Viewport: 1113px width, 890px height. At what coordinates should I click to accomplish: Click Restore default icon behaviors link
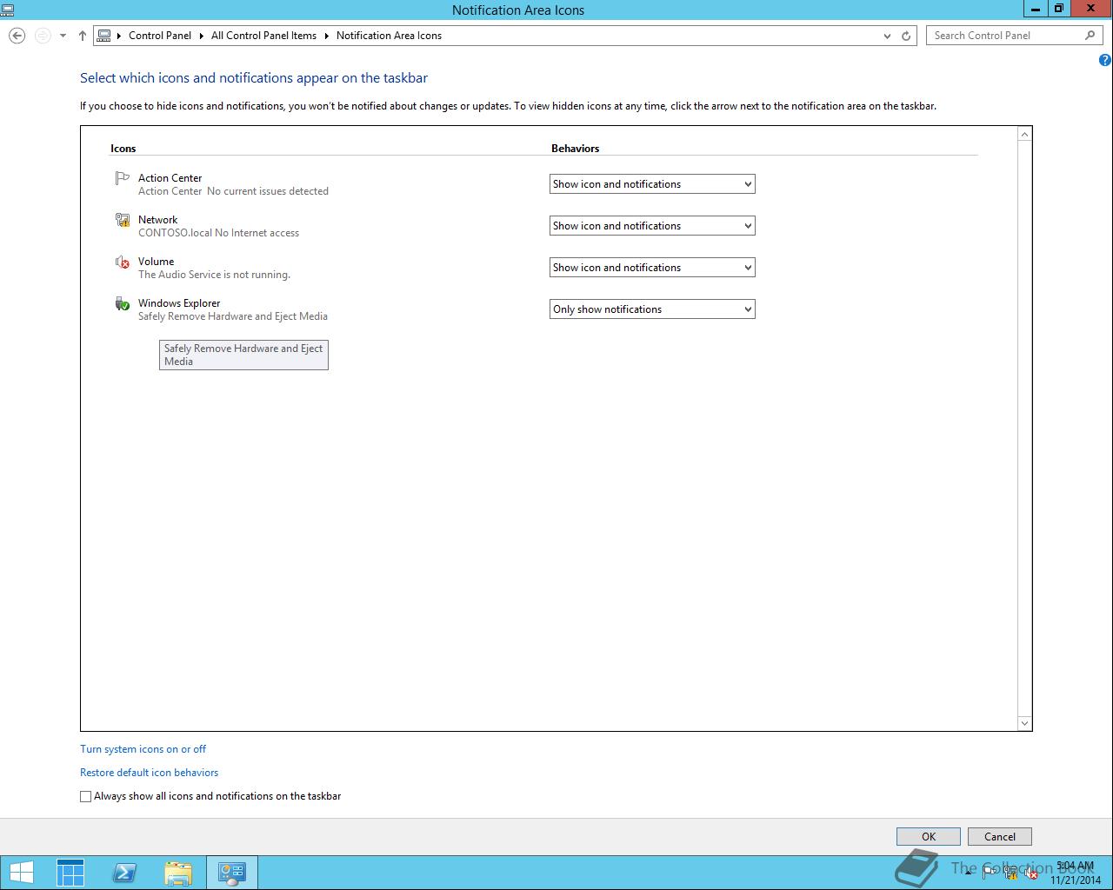(149, 773)
